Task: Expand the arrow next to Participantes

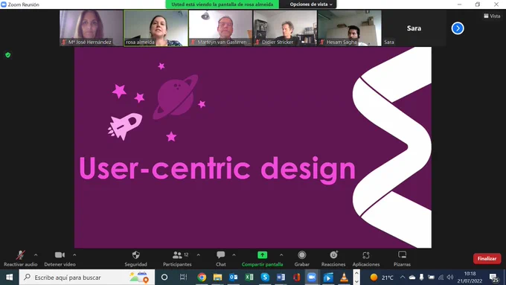Action: (x=199, y=255)
